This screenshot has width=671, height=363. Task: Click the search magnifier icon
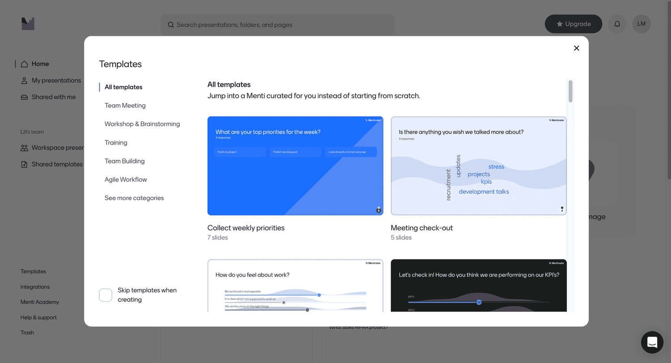[x=171, y=25]
